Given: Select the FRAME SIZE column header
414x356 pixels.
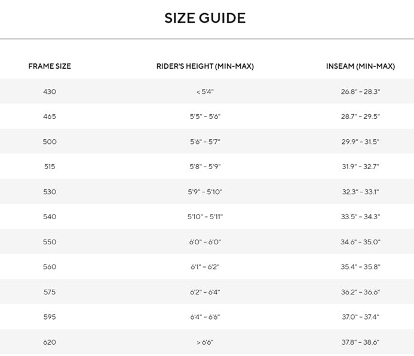Looking at the screenshot, I should pyautogui.click(x=50, y=66).
